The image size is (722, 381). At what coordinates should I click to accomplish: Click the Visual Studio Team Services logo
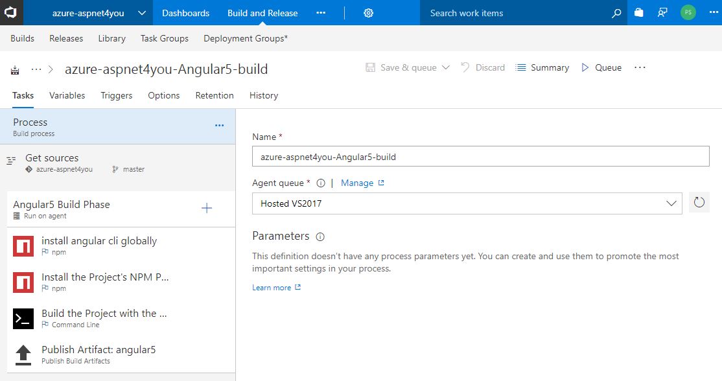coord(11,12)
